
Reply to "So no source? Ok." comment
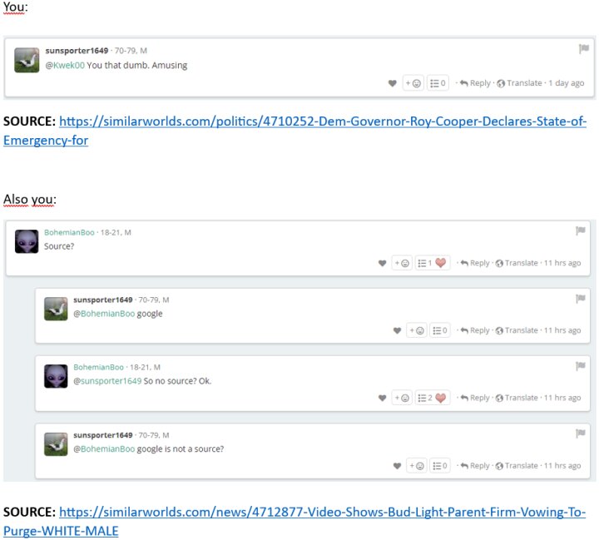475,398
